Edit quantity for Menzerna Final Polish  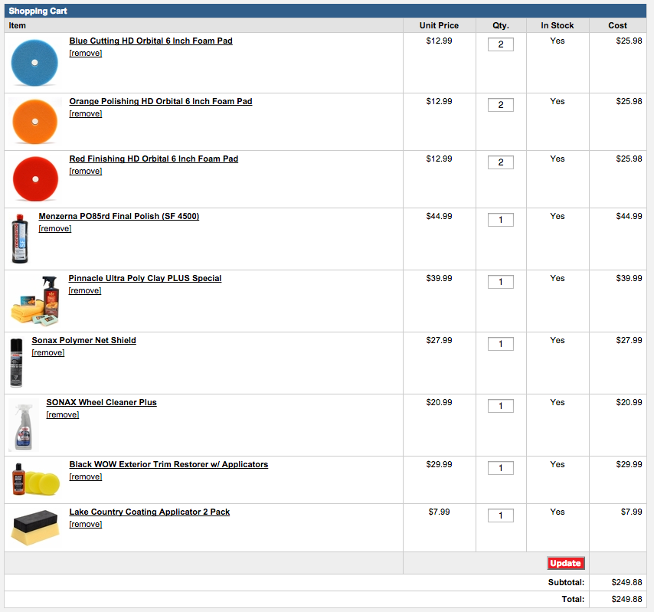[x=501, y=220]
